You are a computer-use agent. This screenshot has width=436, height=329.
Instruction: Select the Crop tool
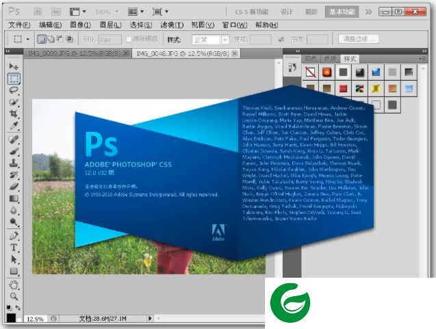pyautogui.click(x=14, y=114)
